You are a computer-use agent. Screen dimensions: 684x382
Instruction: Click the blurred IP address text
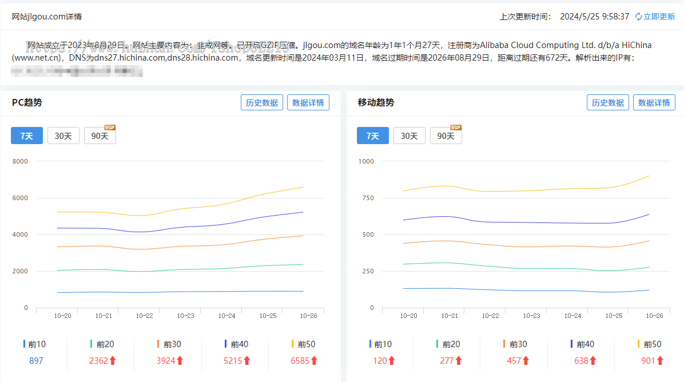(77, 71)
